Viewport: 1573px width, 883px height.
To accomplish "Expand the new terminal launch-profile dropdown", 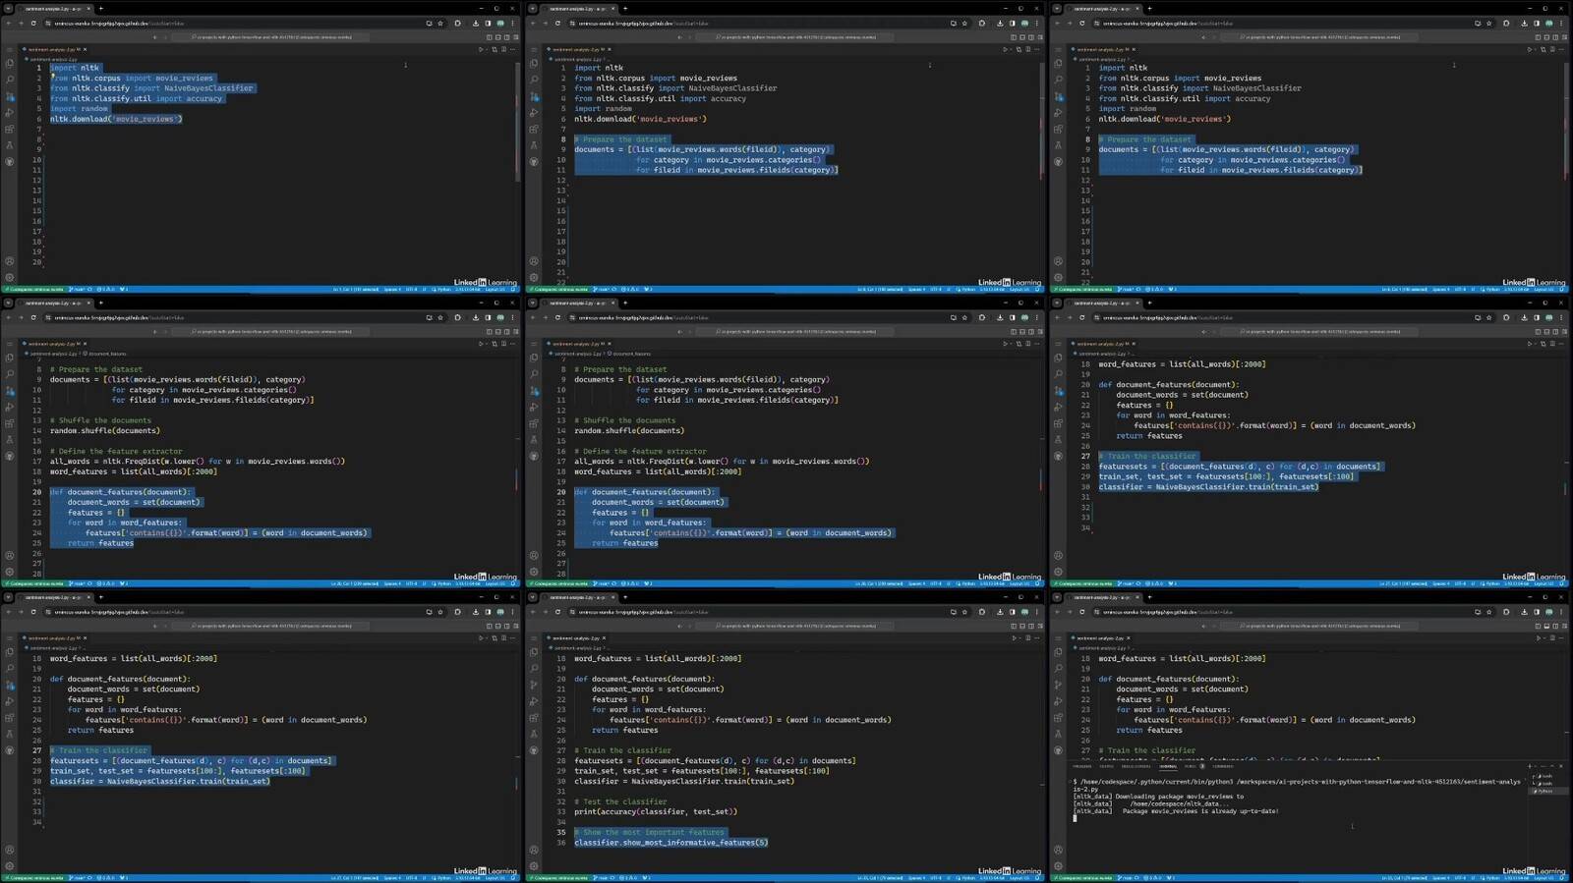I will (1537, 766).
